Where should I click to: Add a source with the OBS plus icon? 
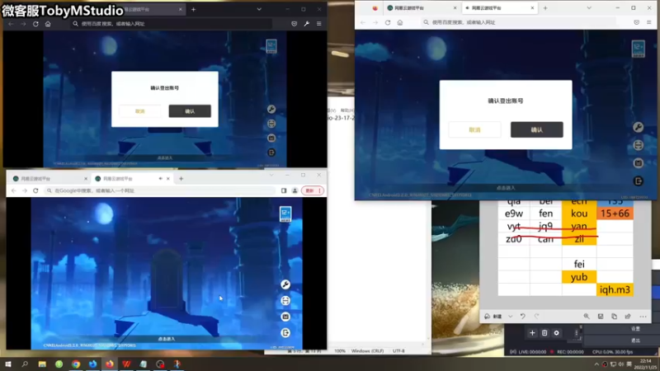pyautogui.click(x=532, y=333)
